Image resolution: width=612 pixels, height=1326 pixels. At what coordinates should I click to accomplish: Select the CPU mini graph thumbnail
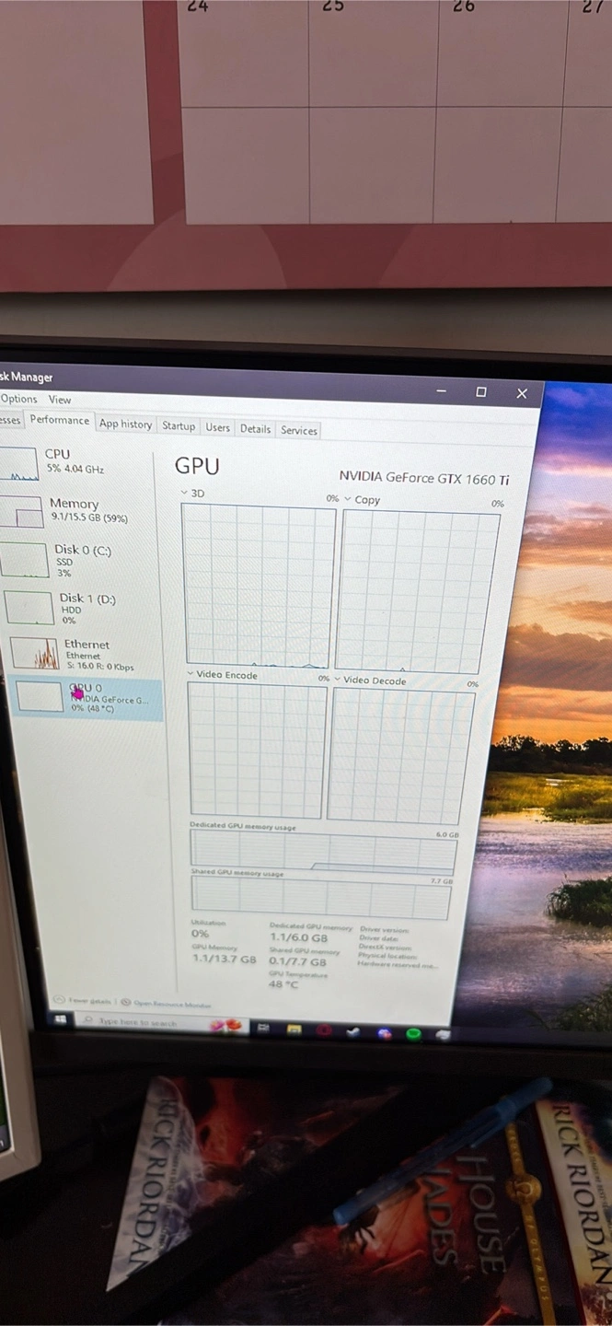[x=18, y=463]
